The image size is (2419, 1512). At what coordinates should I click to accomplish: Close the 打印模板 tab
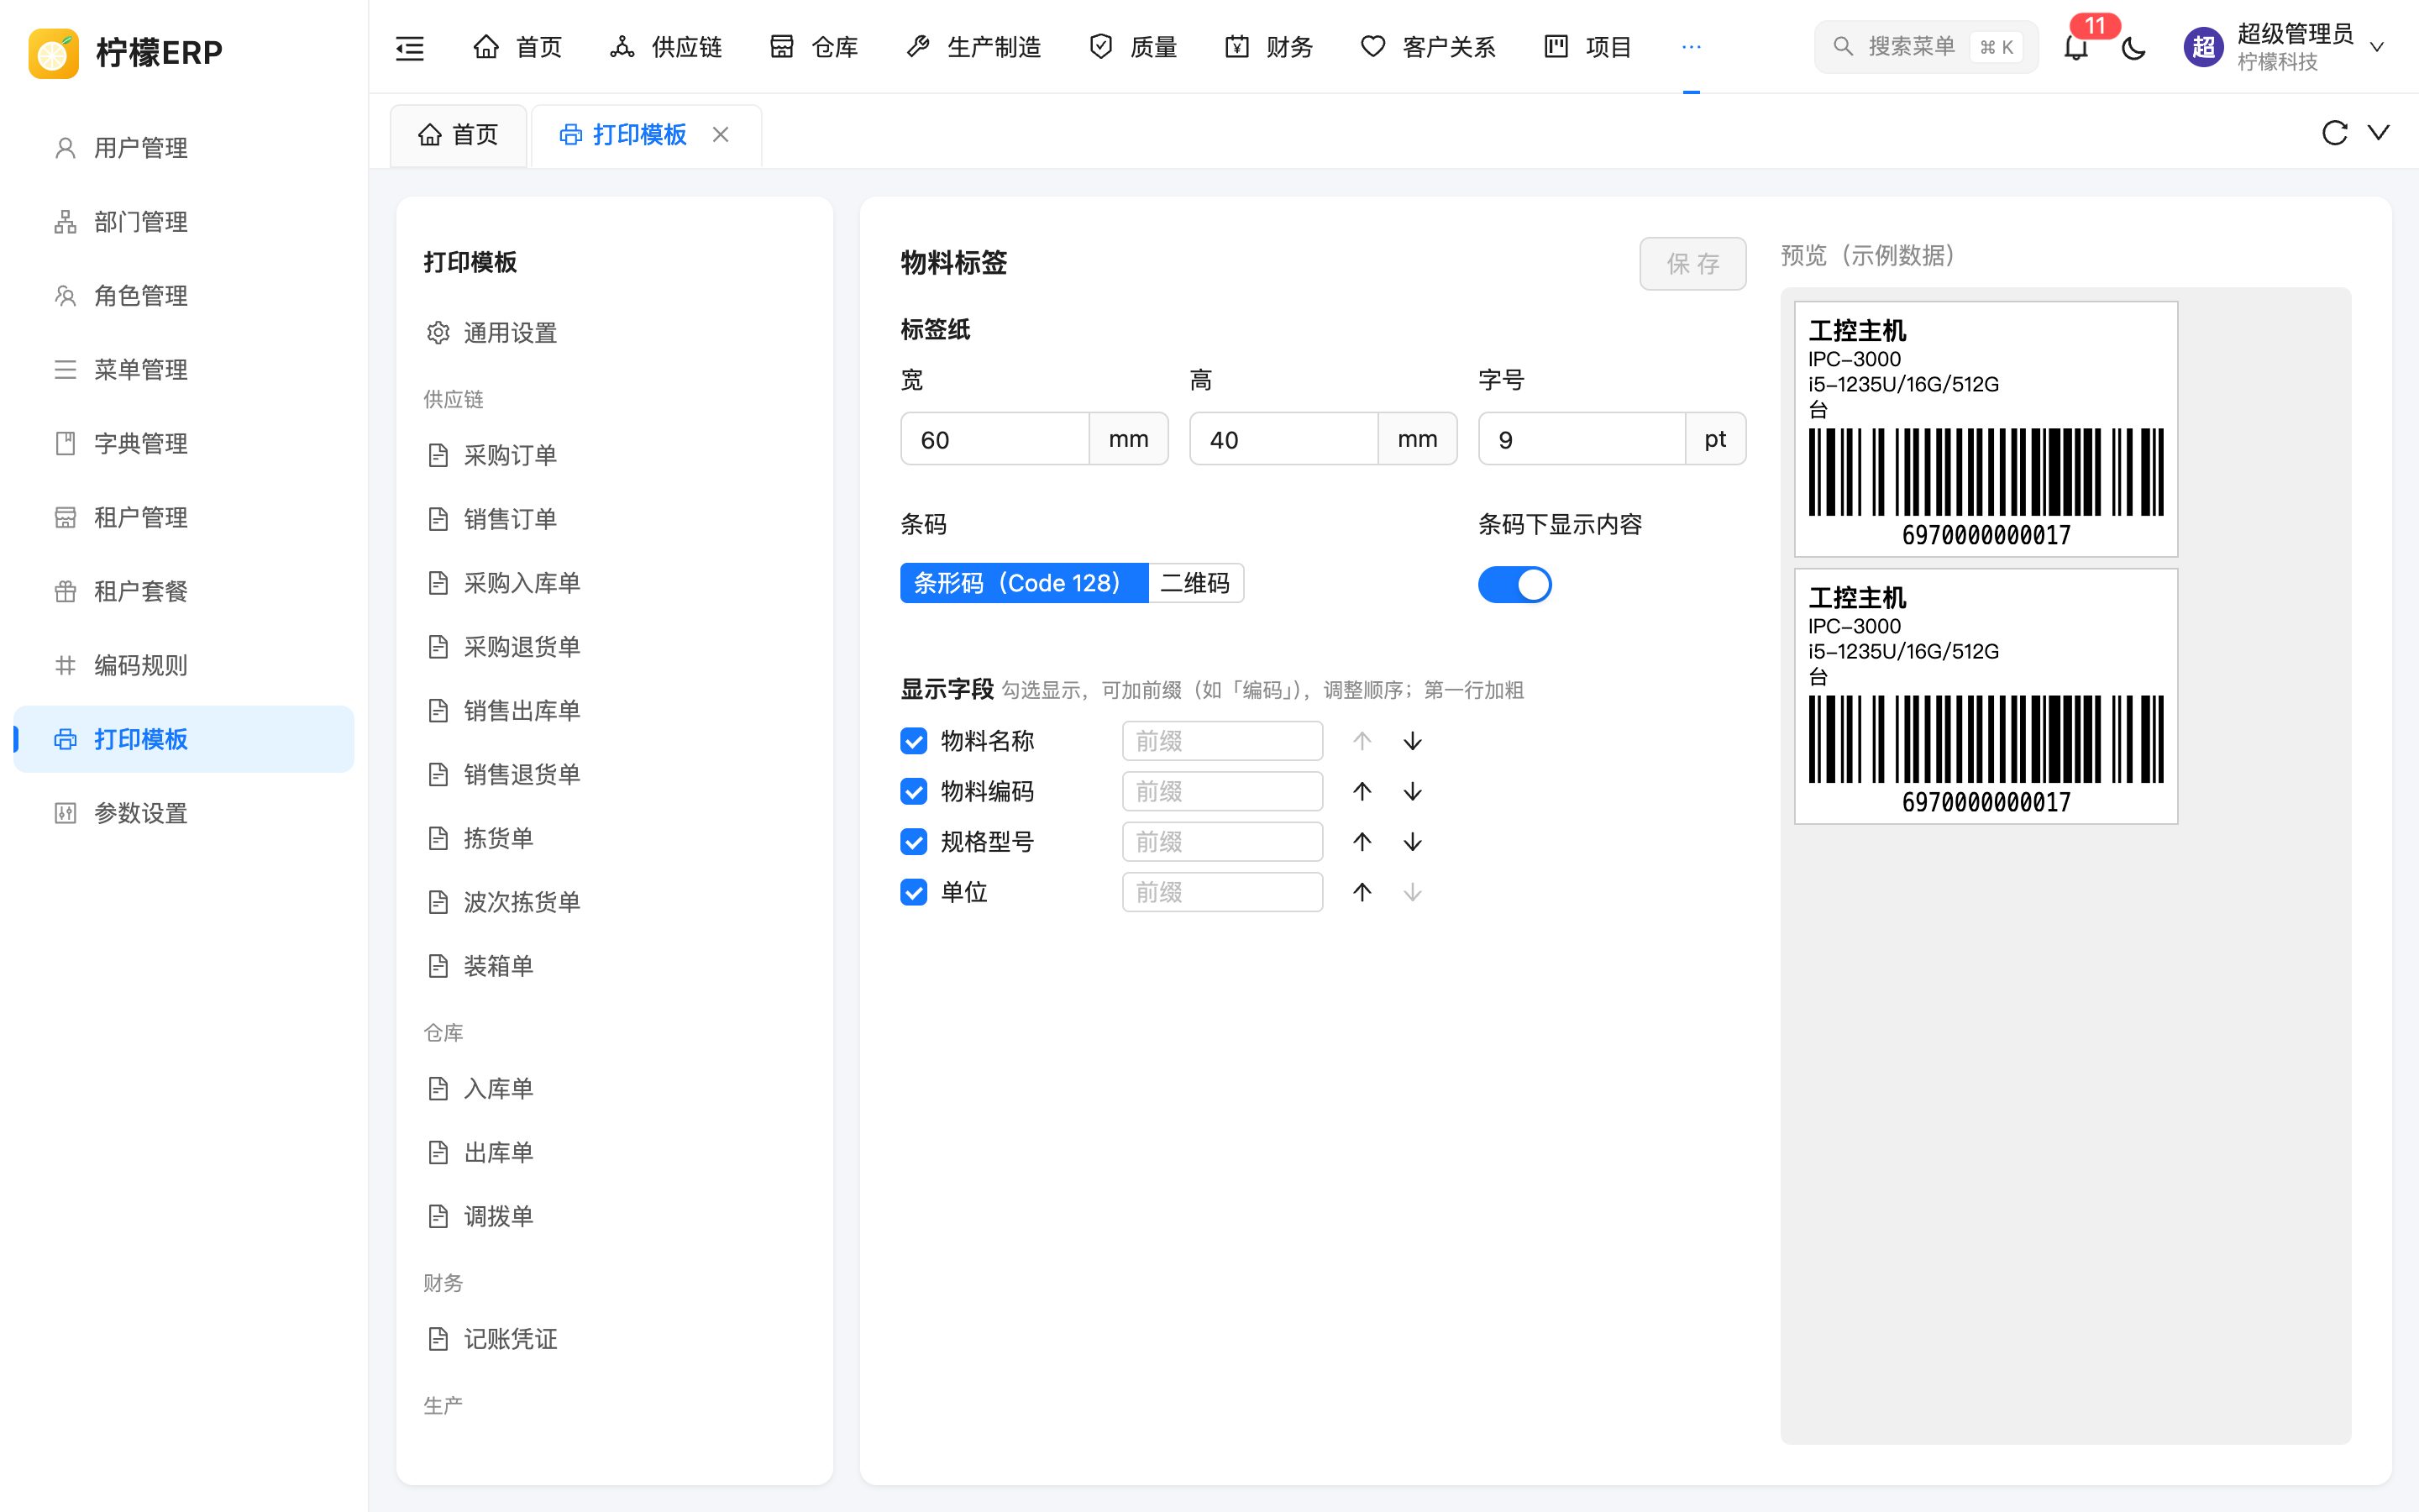click(721, 134)
